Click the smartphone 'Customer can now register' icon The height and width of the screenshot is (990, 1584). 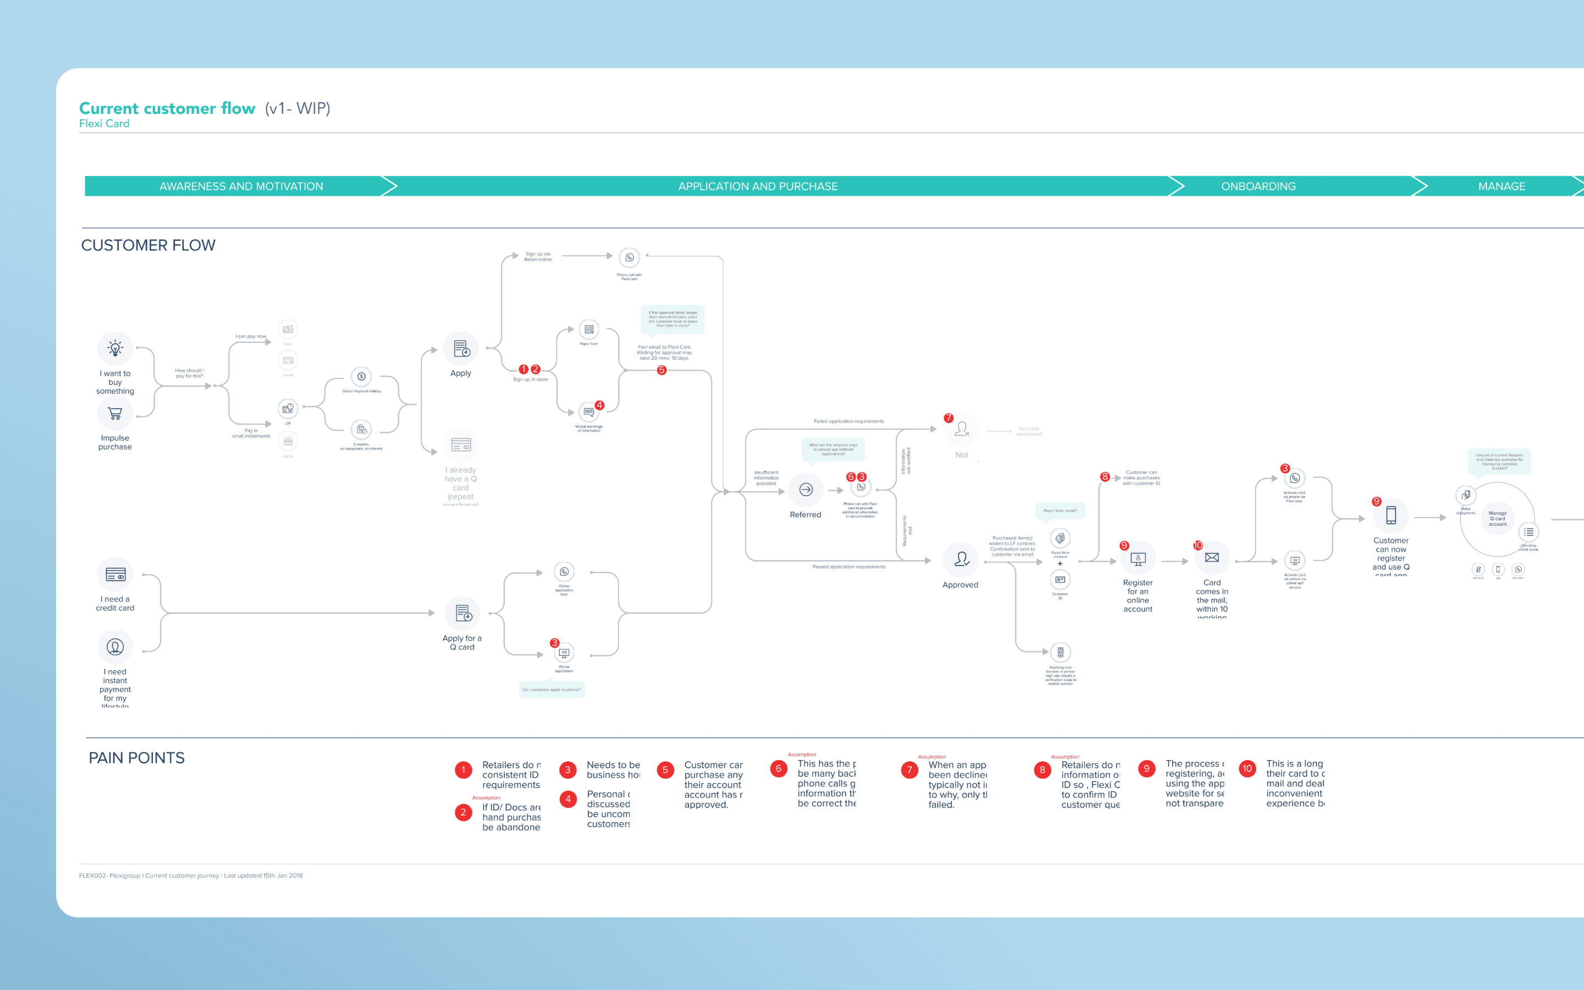point(1391,515)
